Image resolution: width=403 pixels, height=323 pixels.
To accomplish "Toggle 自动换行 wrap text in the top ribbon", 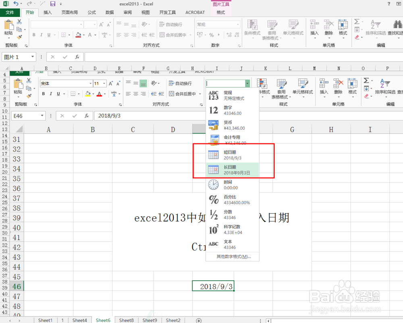I will point(171,25).
